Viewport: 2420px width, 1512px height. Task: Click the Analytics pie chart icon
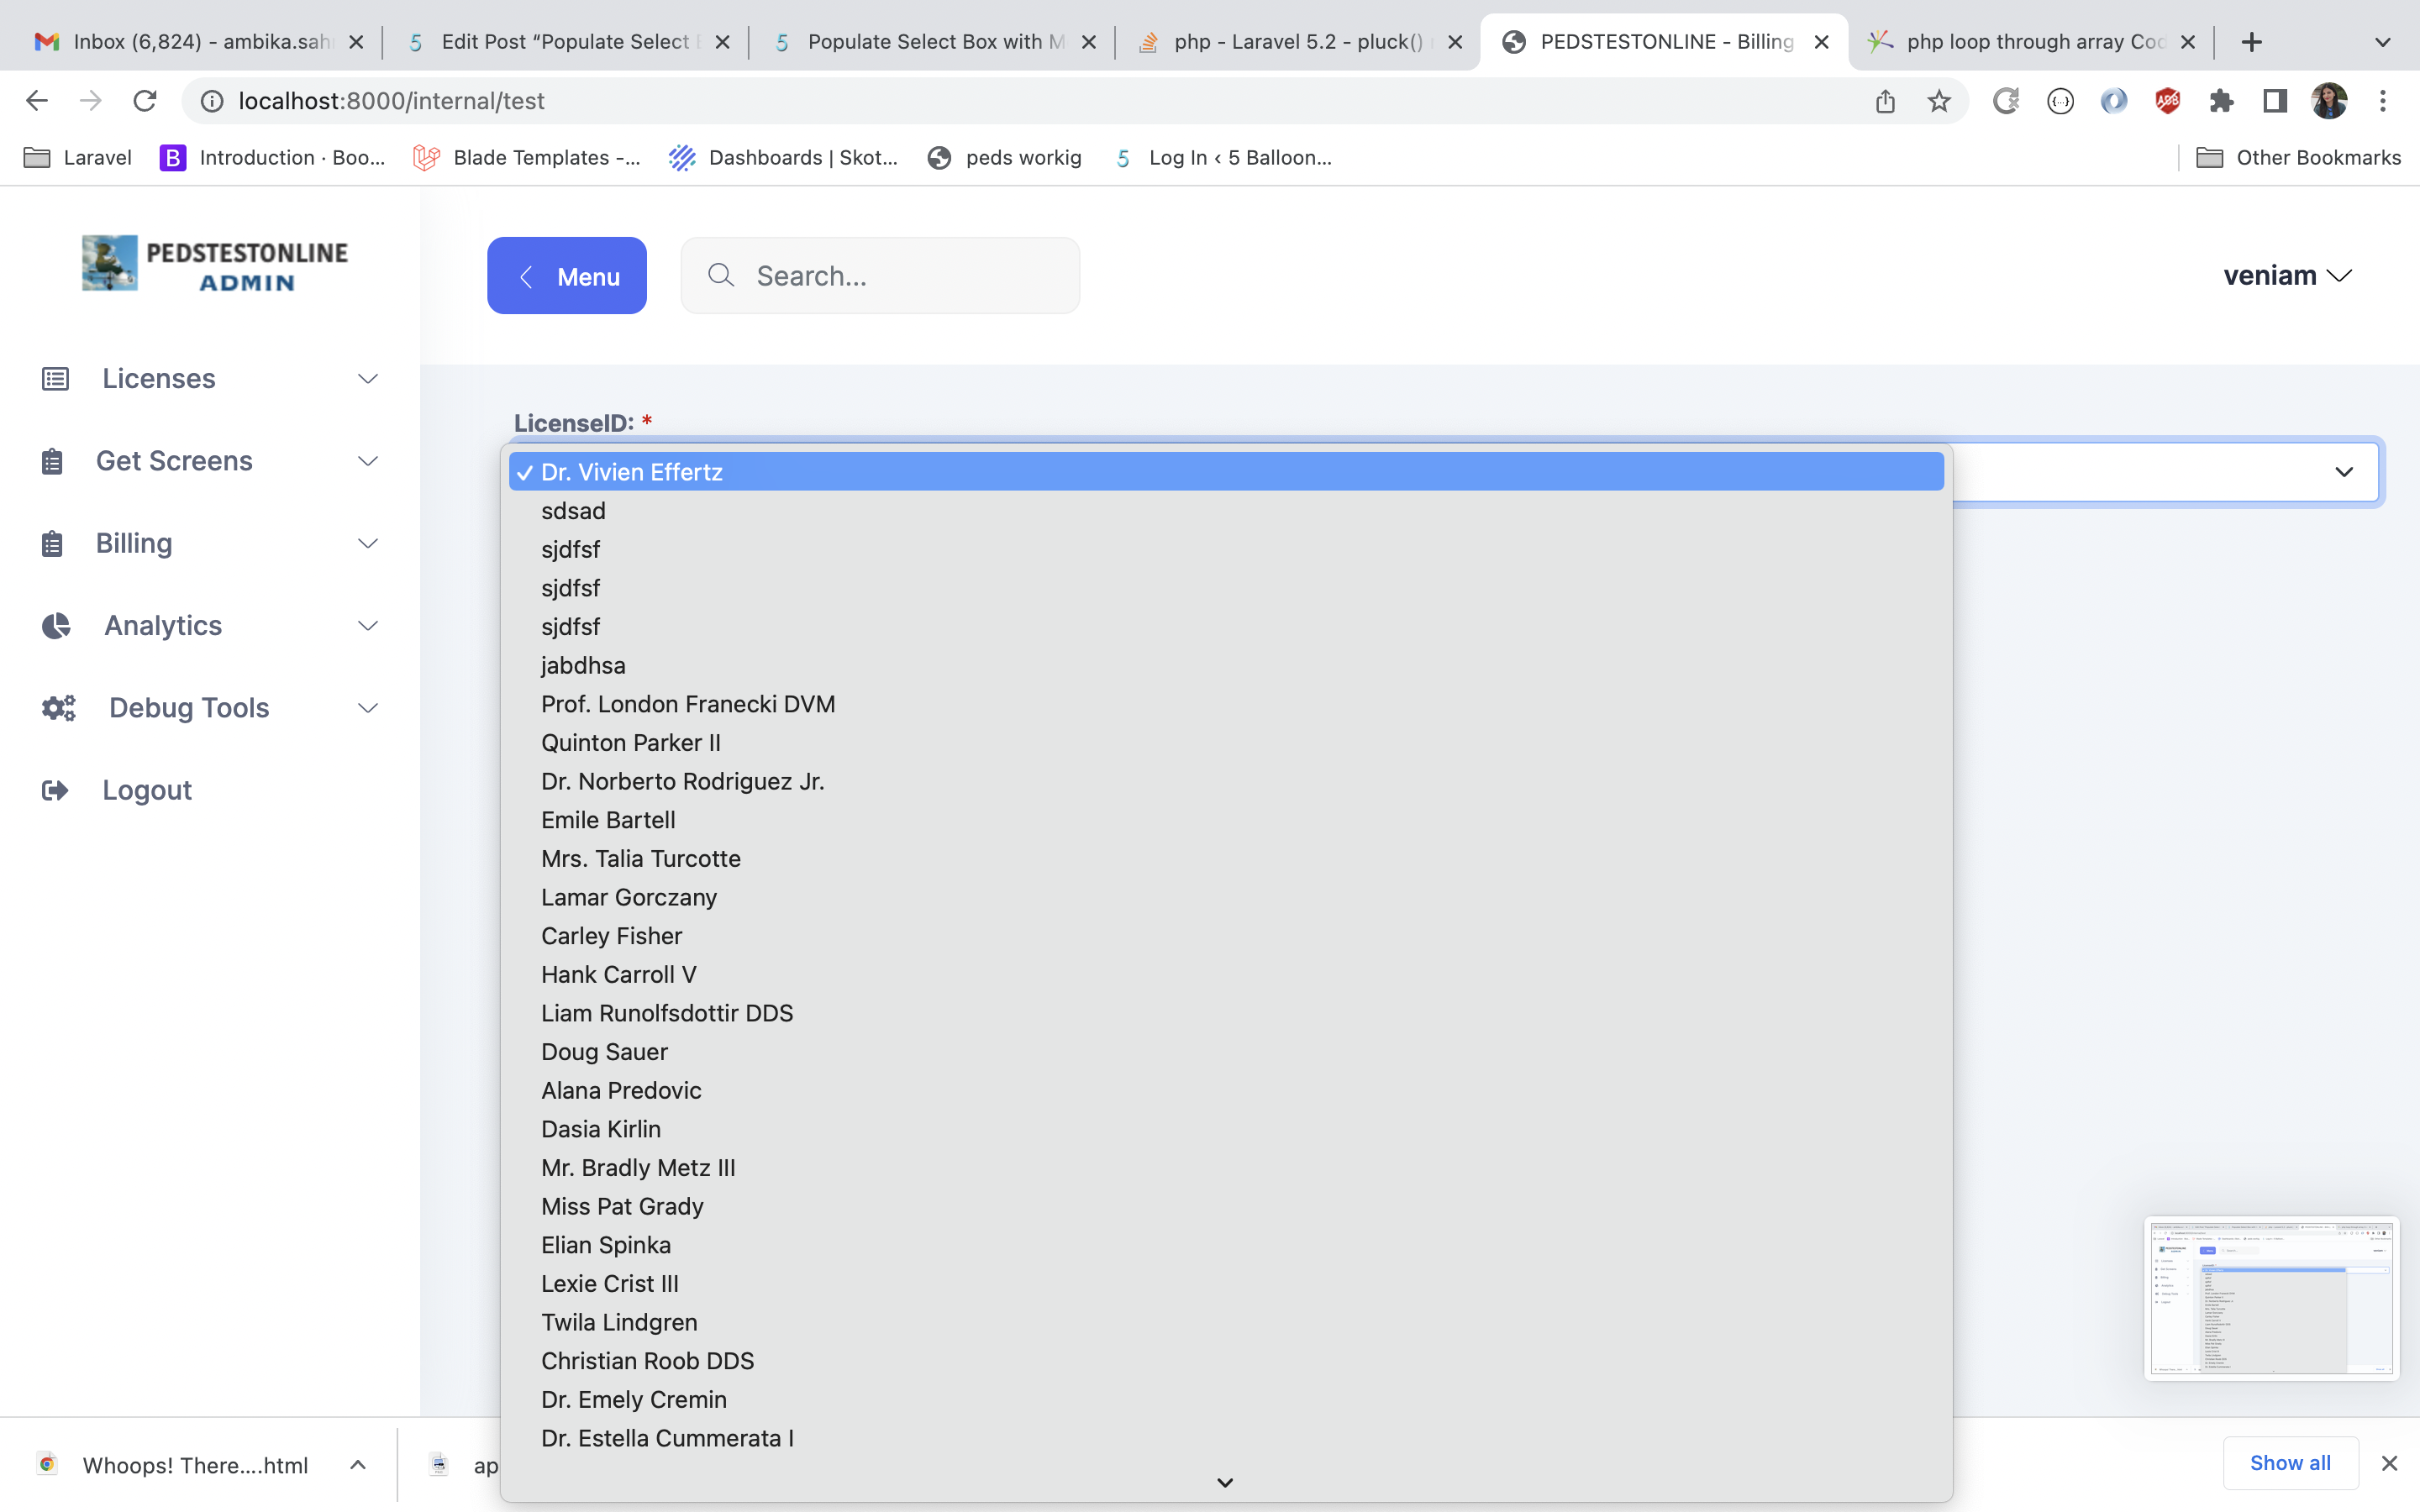[x=56, y=626]
